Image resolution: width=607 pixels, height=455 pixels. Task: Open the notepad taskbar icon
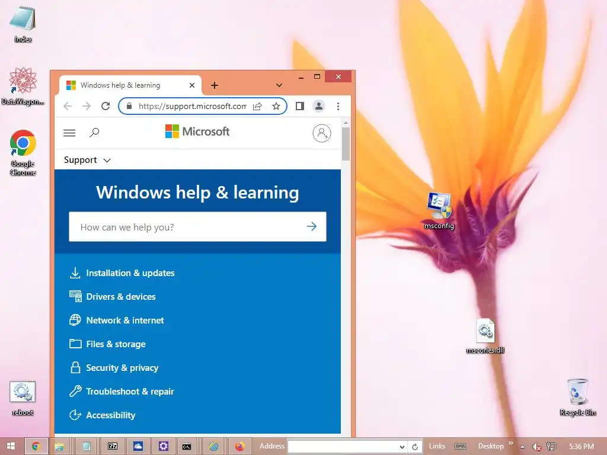[87, 447]
